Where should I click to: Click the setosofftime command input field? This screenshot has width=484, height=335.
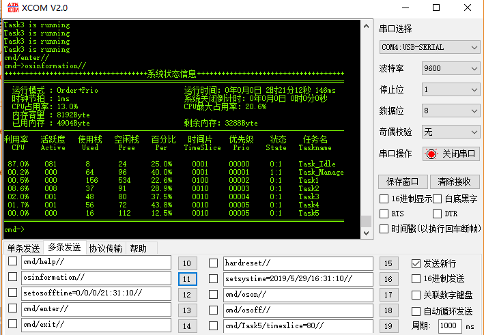click(x=96, y=293)
